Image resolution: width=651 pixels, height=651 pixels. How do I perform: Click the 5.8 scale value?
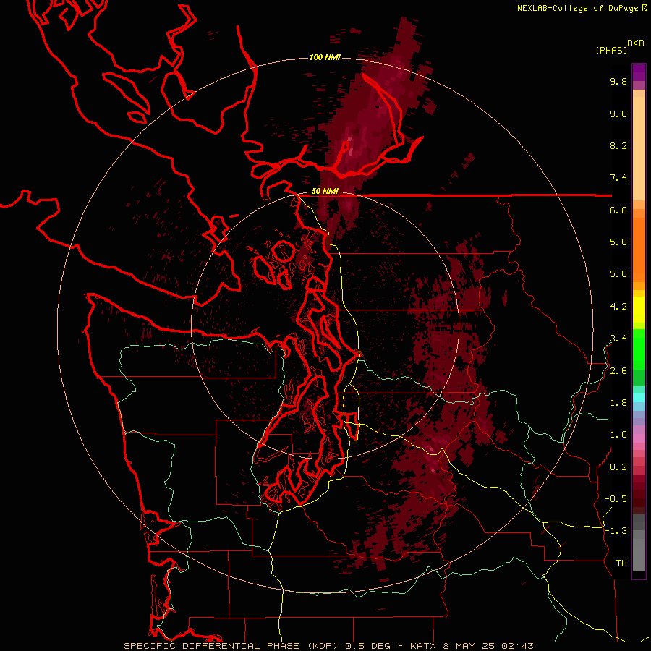point(618,242)
